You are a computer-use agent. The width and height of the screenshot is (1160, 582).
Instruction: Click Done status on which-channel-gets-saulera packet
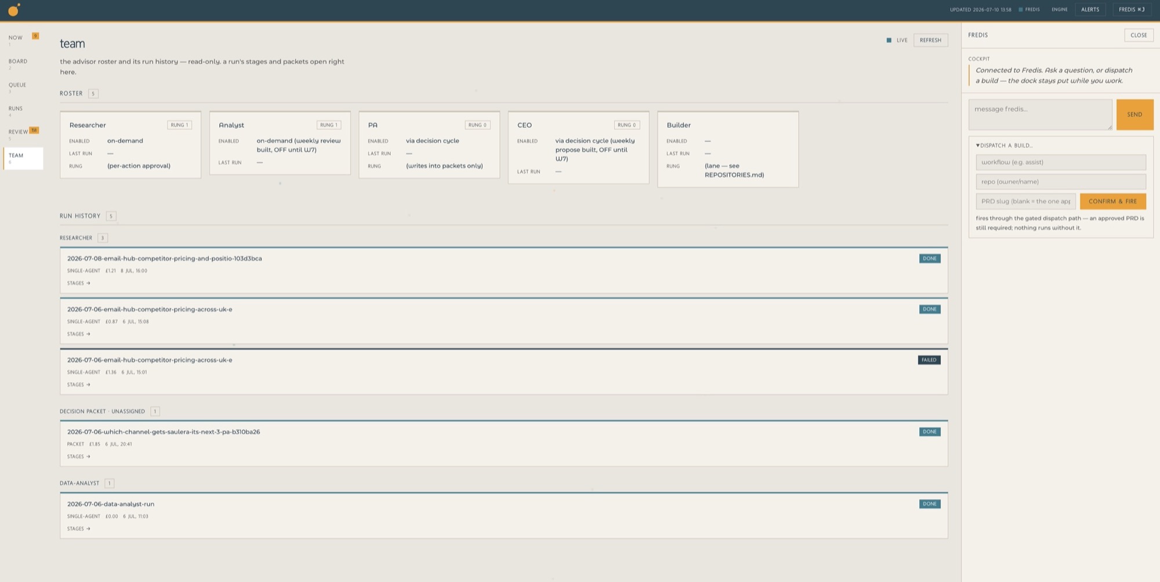pyautogui.click(x=929, y=432)
